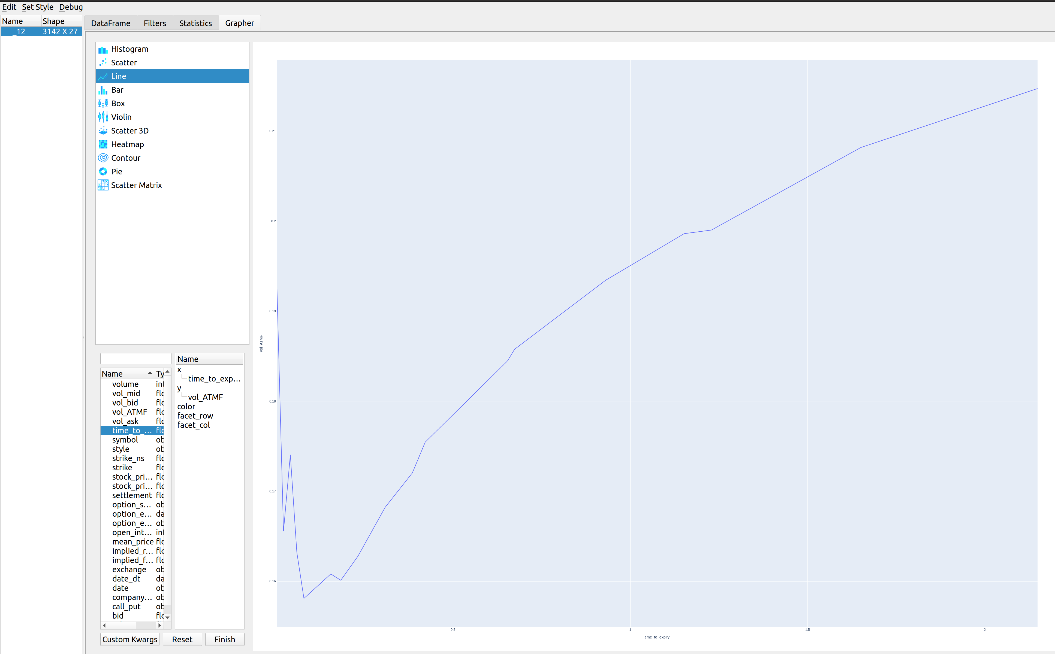Choose the Contour plot icon
The height and width of the screenshot is (654, 1055).
pyautogui.click(x=103, y=158)
